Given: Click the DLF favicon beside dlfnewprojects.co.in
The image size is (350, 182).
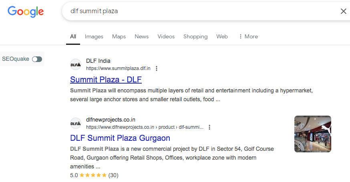Looking at the screenshot, I should pyautogui.click(x=76, y=123).
